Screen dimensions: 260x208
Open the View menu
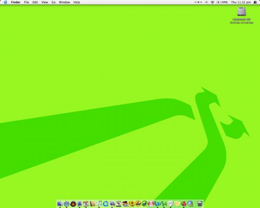[x=45, y=2]
